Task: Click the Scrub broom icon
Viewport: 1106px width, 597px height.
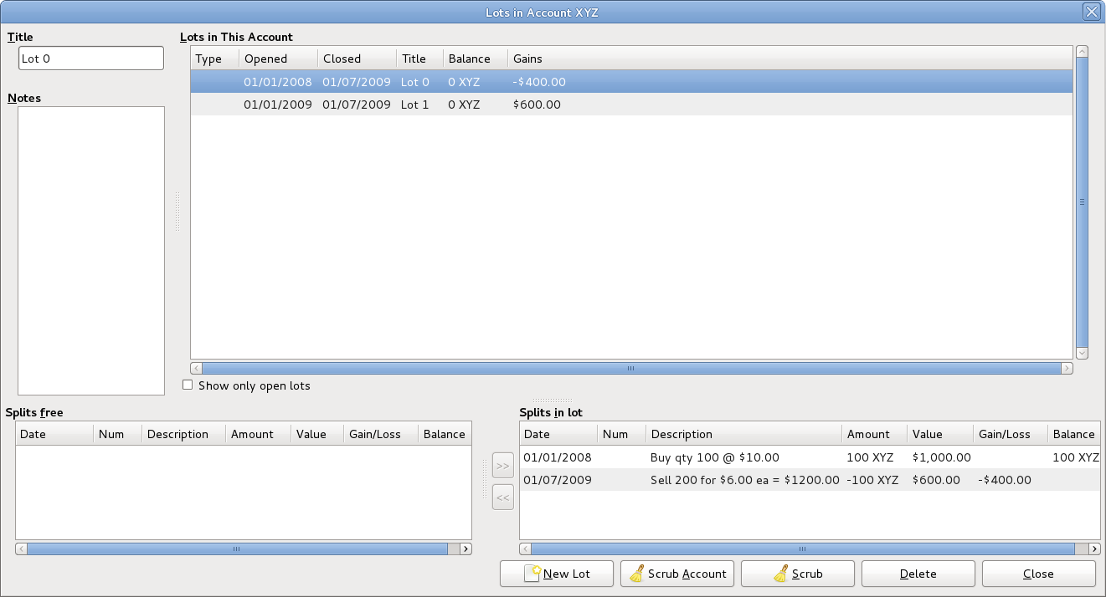Action: pyautogui.click(x=781, y=574)
